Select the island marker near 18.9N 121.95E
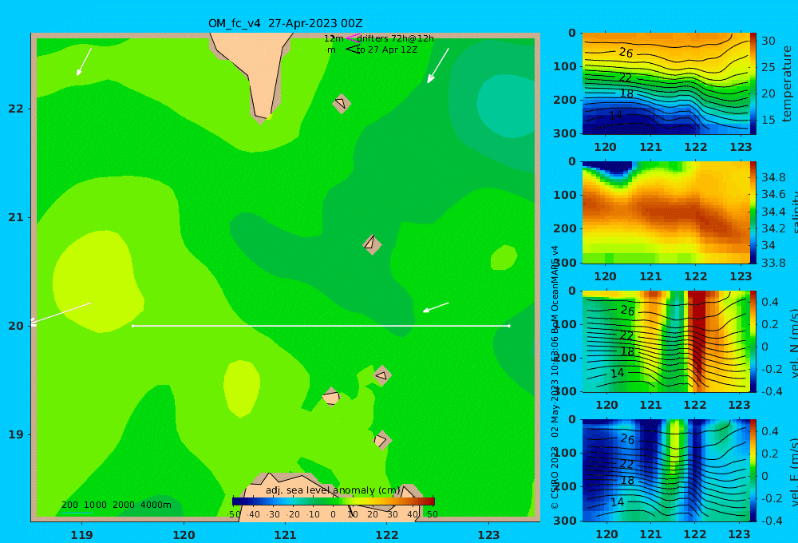The image size is (798, 543). point(381,440)
